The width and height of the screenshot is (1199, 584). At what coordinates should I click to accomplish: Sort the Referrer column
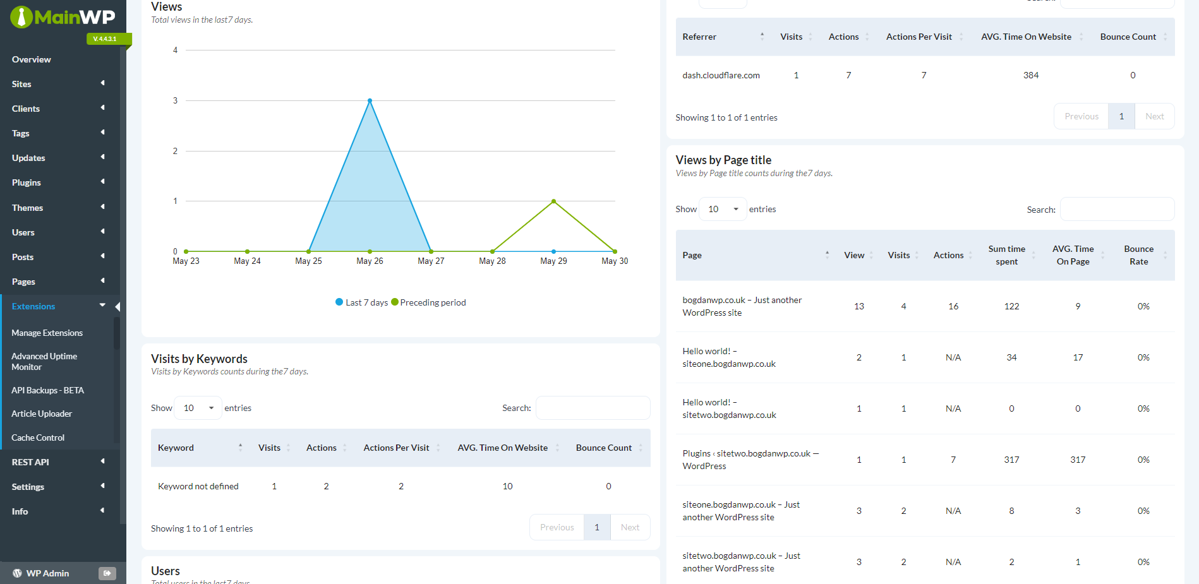(723, 37)
